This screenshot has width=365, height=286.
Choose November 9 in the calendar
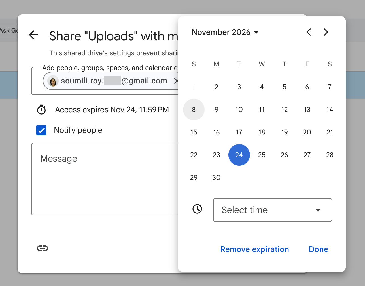pos(217,110)
